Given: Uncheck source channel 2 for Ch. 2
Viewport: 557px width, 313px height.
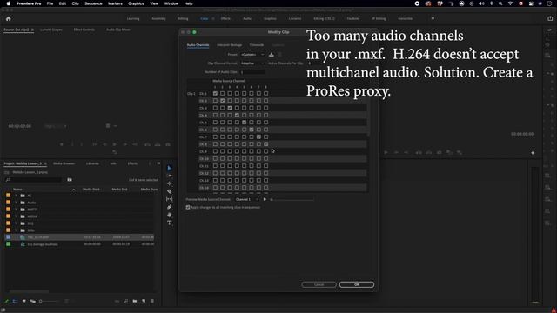Looking at the screenshot, I should [223, 101].
